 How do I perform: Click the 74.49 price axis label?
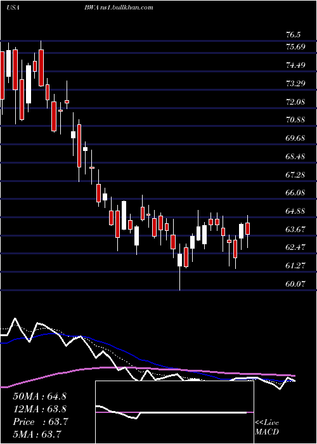coord(296,65)
